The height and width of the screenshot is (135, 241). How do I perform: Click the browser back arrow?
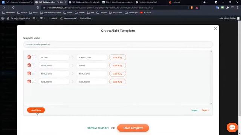coord(3,7)
